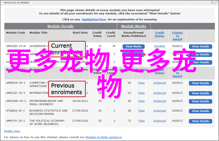The width and height of the screenshot is (219, 141).
Task: Click View Details for UMSCUF-20-2
Action: (200, 93)
